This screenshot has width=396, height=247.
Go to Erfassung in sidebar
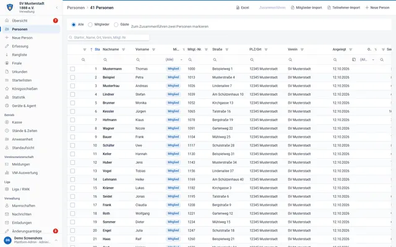pos(30,46)
